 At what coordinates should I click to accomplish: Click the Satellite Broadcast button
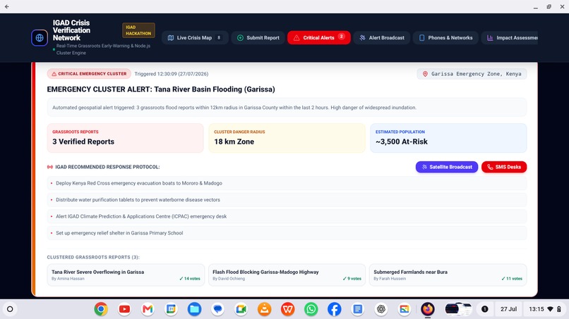click(x=447, y=167)
